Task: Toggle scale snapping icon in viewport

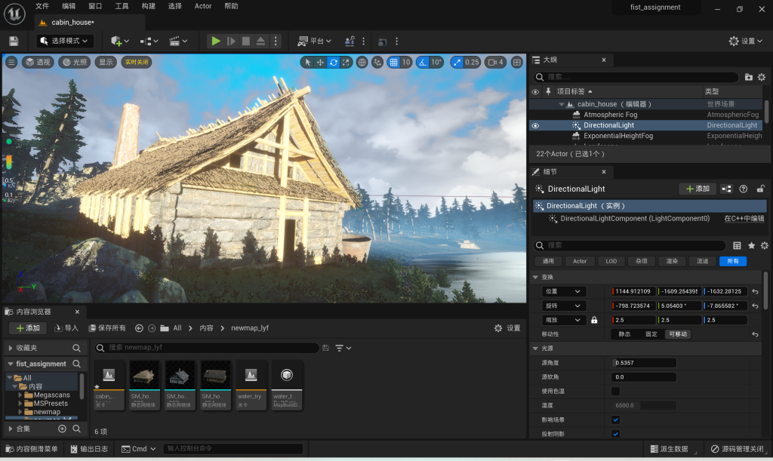Action: (457, 62)
